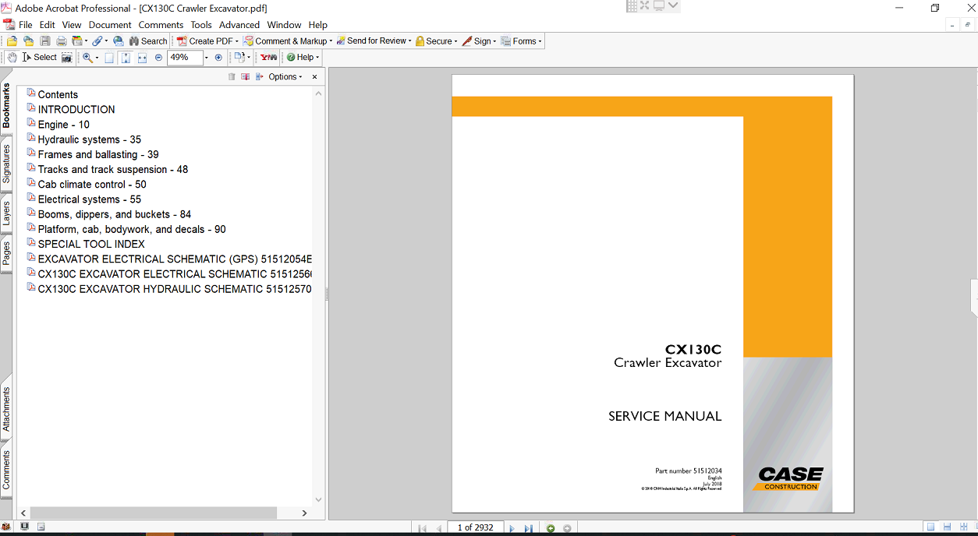
Task: Click the zoom in plus button
Action: (218, 58)
